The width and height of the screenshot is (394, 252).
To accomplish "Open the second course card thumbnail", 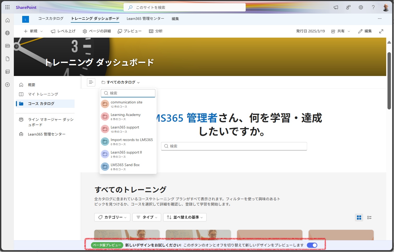I will click(198, 235).
